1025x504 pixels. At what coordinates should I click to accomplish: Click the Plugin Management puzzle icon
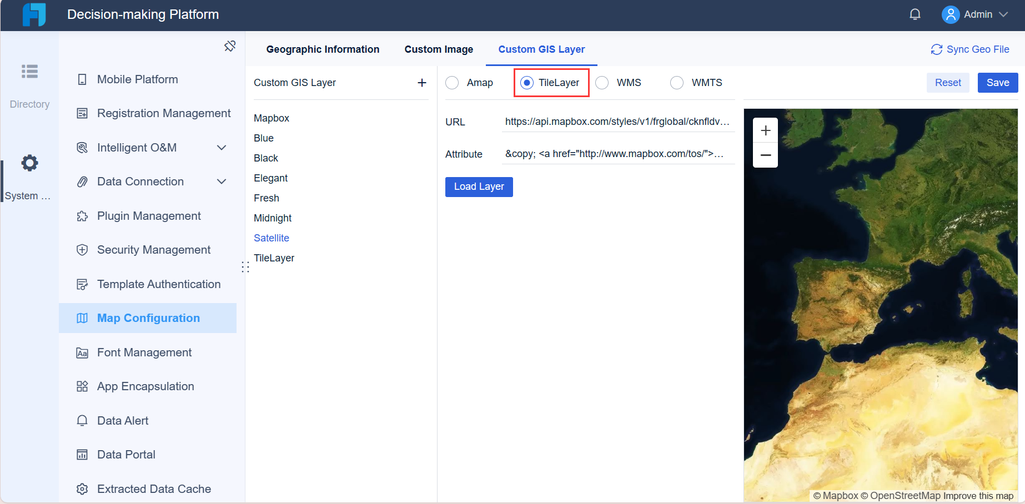(82, 215)
